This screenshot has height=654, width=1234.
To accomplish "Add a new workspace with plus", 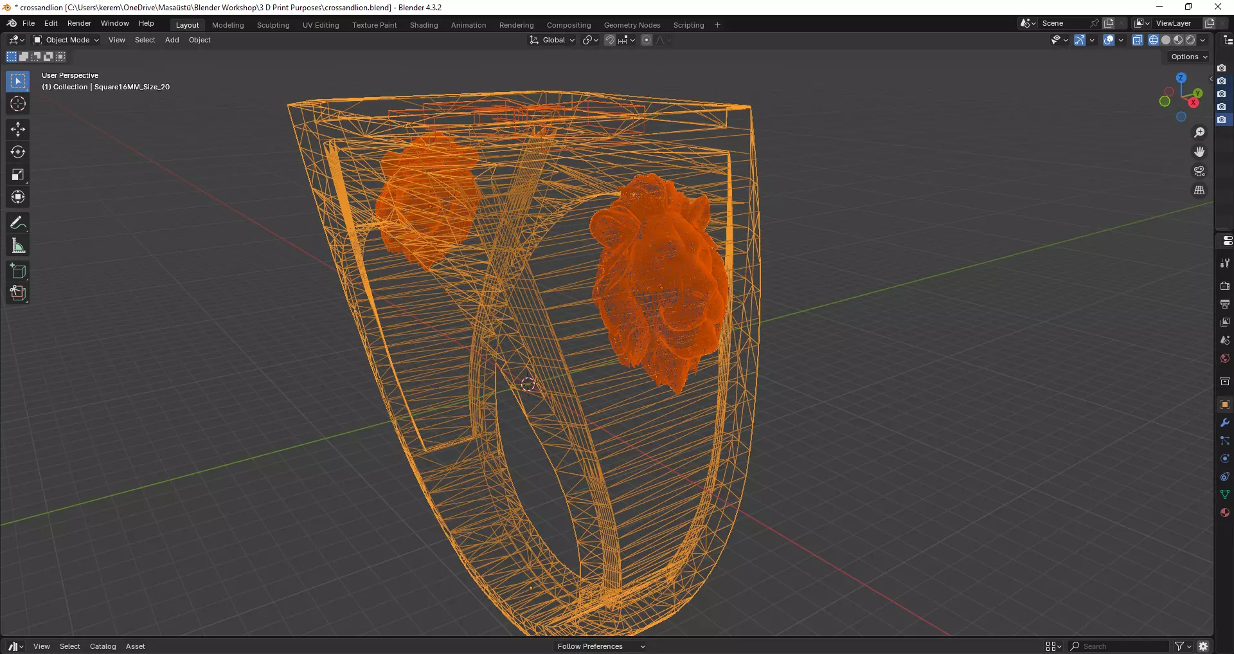I will (717, 25).
